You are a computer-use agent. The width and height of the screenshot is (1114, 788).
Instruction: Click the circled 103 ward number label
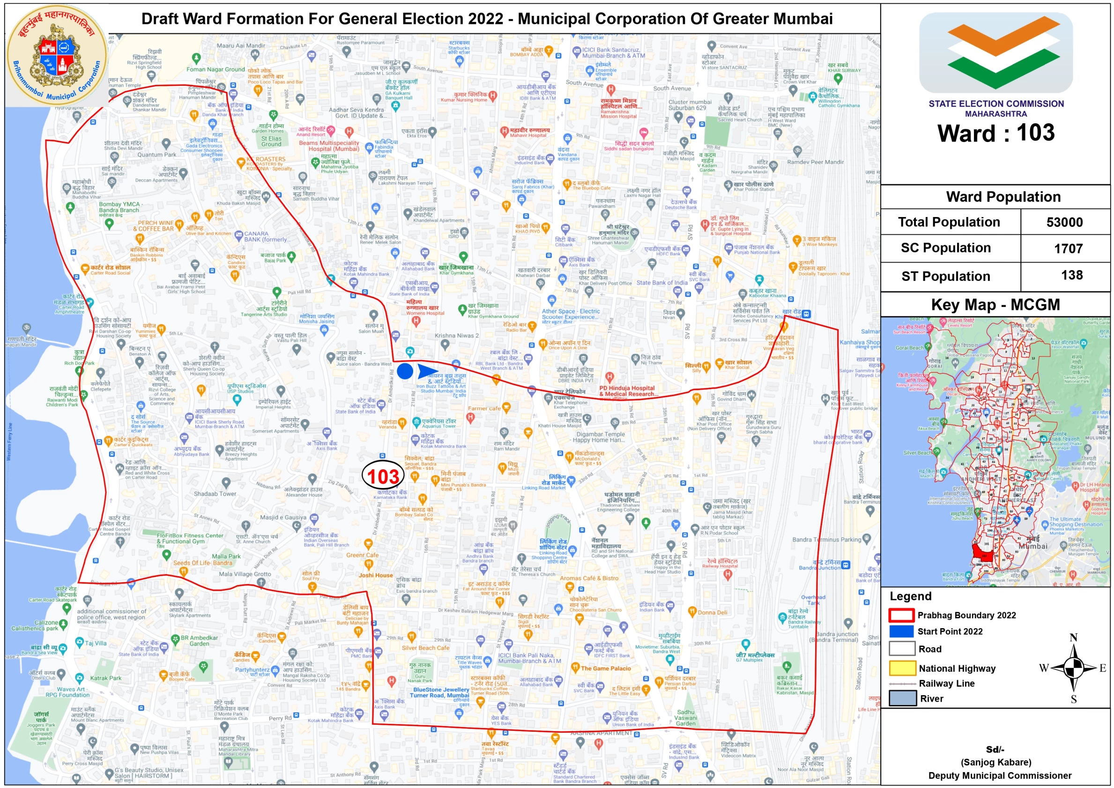pos(383,476)
